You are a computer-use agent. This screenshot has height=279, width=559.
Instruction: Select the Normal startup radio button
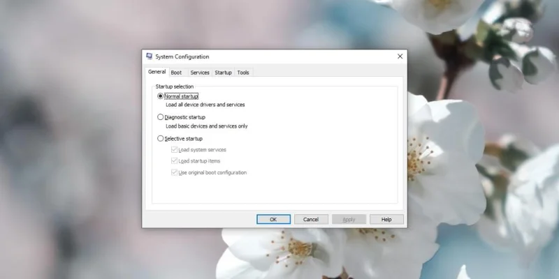click(161, 96)
